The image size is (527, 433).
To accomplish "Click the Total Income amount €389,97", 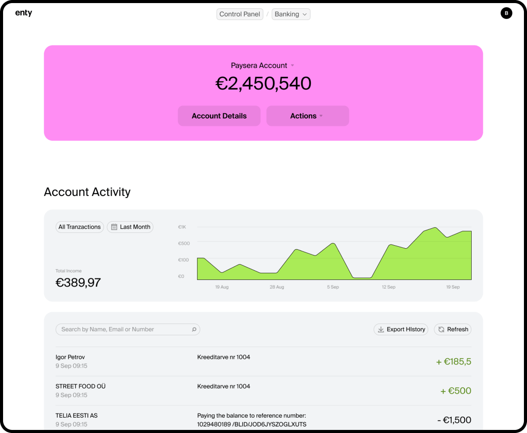I will [78, 282].
